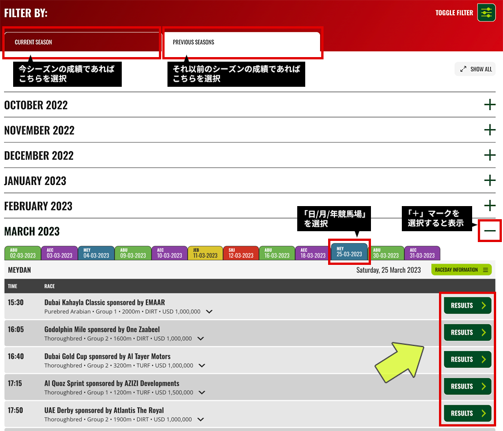Select the MEY 25-03-2023 race date tab
The image size is (503, 431).
pyautogui.click(x=349, y=252)
